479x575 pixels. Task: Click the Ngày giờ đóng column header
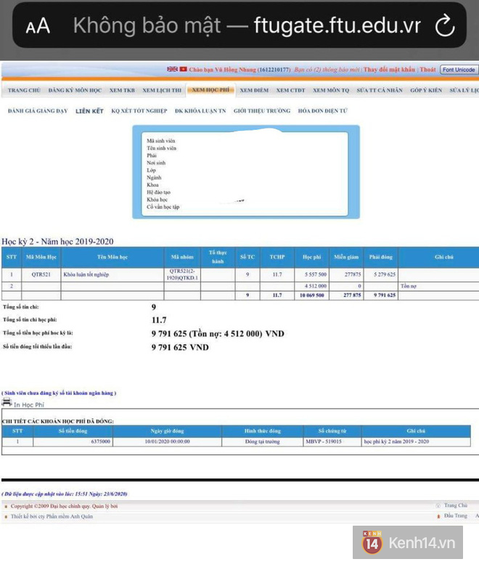point(167,431)
